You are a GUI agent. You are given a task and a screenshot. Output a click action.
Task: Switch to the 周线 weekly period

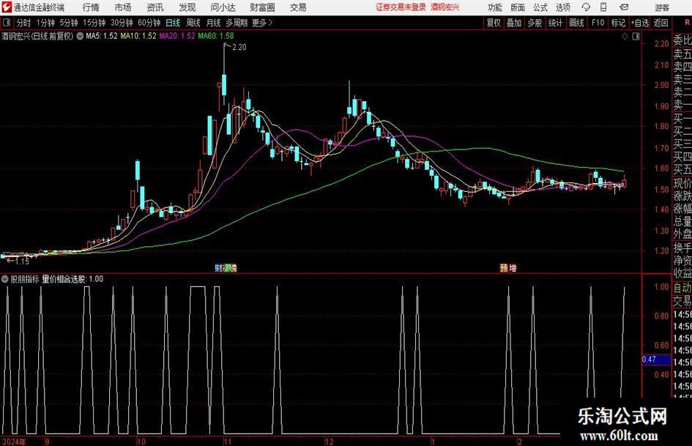click(x=193, y=23)
